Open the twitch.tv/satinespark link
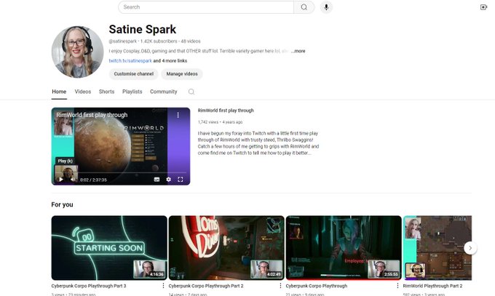 coord(130,60)
